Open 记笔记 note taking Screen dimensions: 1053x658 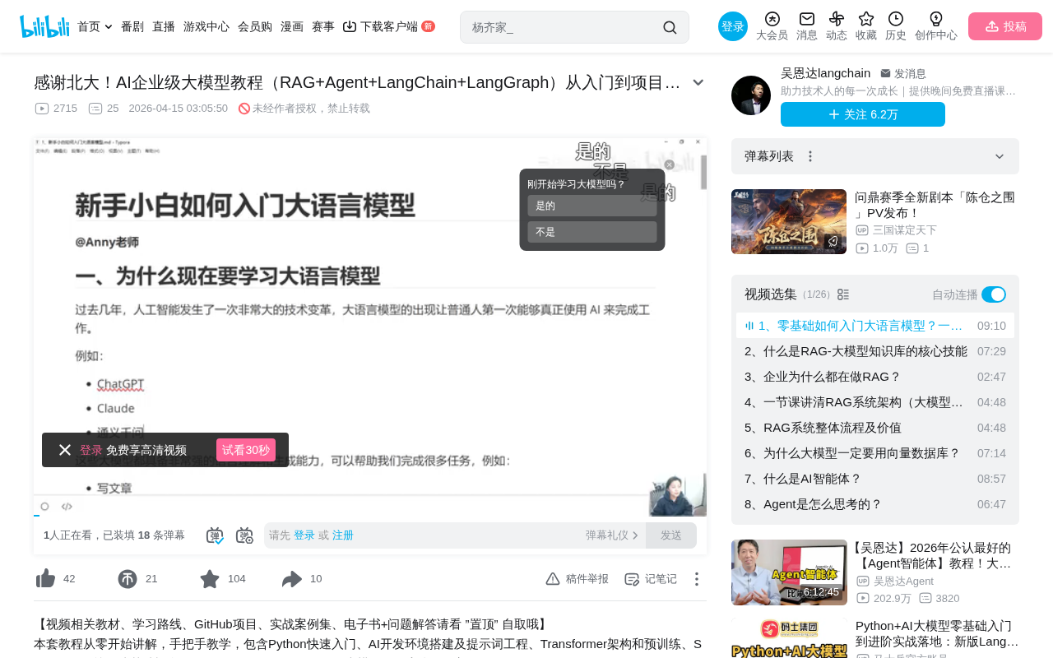click(651, 579)
